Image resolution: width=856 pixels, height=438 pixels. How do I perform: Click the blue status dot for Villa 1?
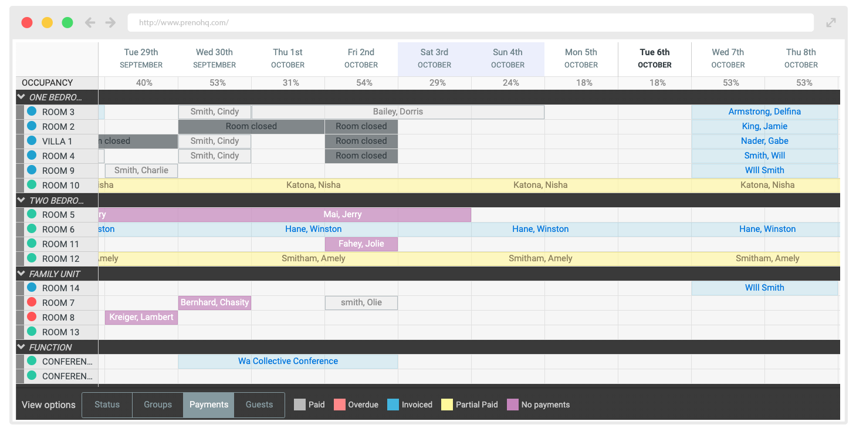[32, 141]
